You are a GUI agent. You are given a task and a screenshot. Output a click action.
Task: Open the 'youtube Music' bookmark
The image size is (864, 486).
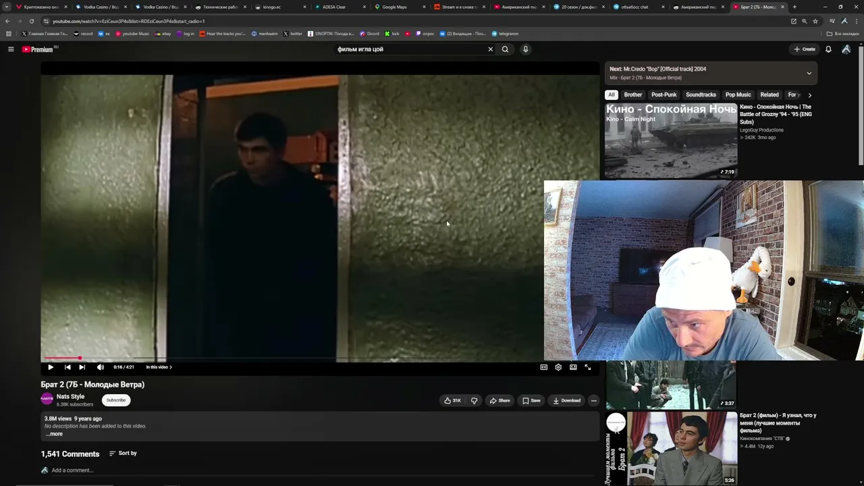[x=132, y=34]
